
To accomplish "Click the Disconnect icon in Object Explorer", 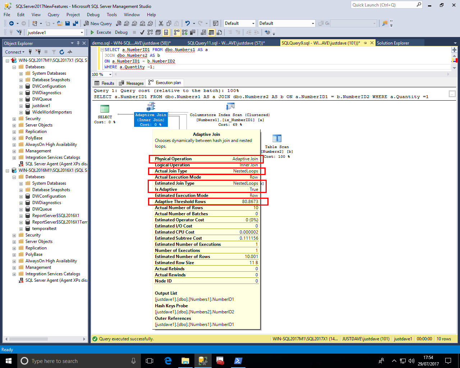I will click(38, 52).
